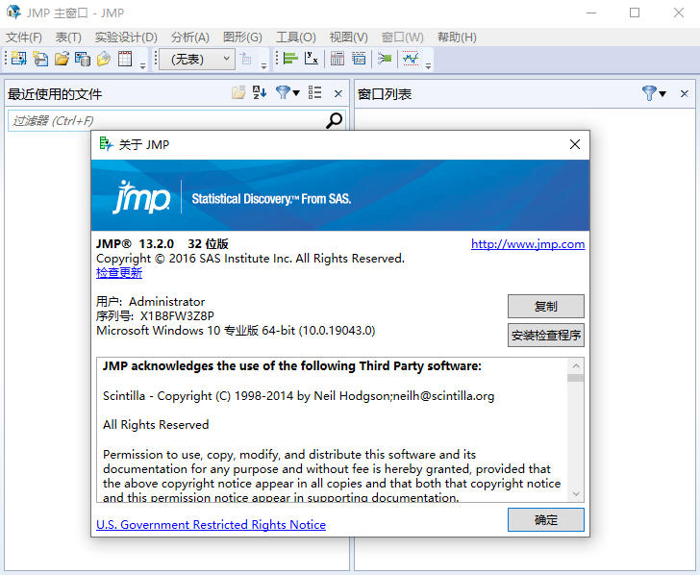Open the 工具(O) menu
The height and width of the screenshot is (575, 700).
(295, 37)
